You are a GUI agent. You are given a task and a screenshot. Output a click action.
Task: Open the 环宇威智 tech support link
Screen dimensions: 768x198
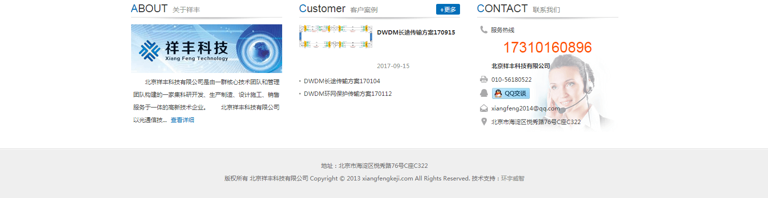click(x=513, y=179)
